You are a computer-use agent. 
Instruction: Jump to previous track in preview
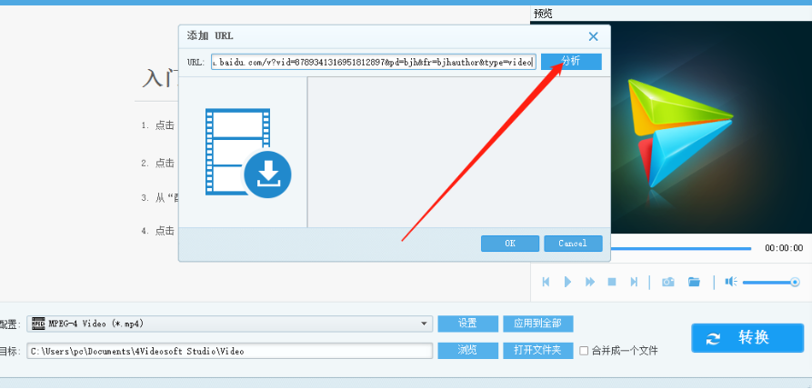pyautogui.click(x=546, y=282)
